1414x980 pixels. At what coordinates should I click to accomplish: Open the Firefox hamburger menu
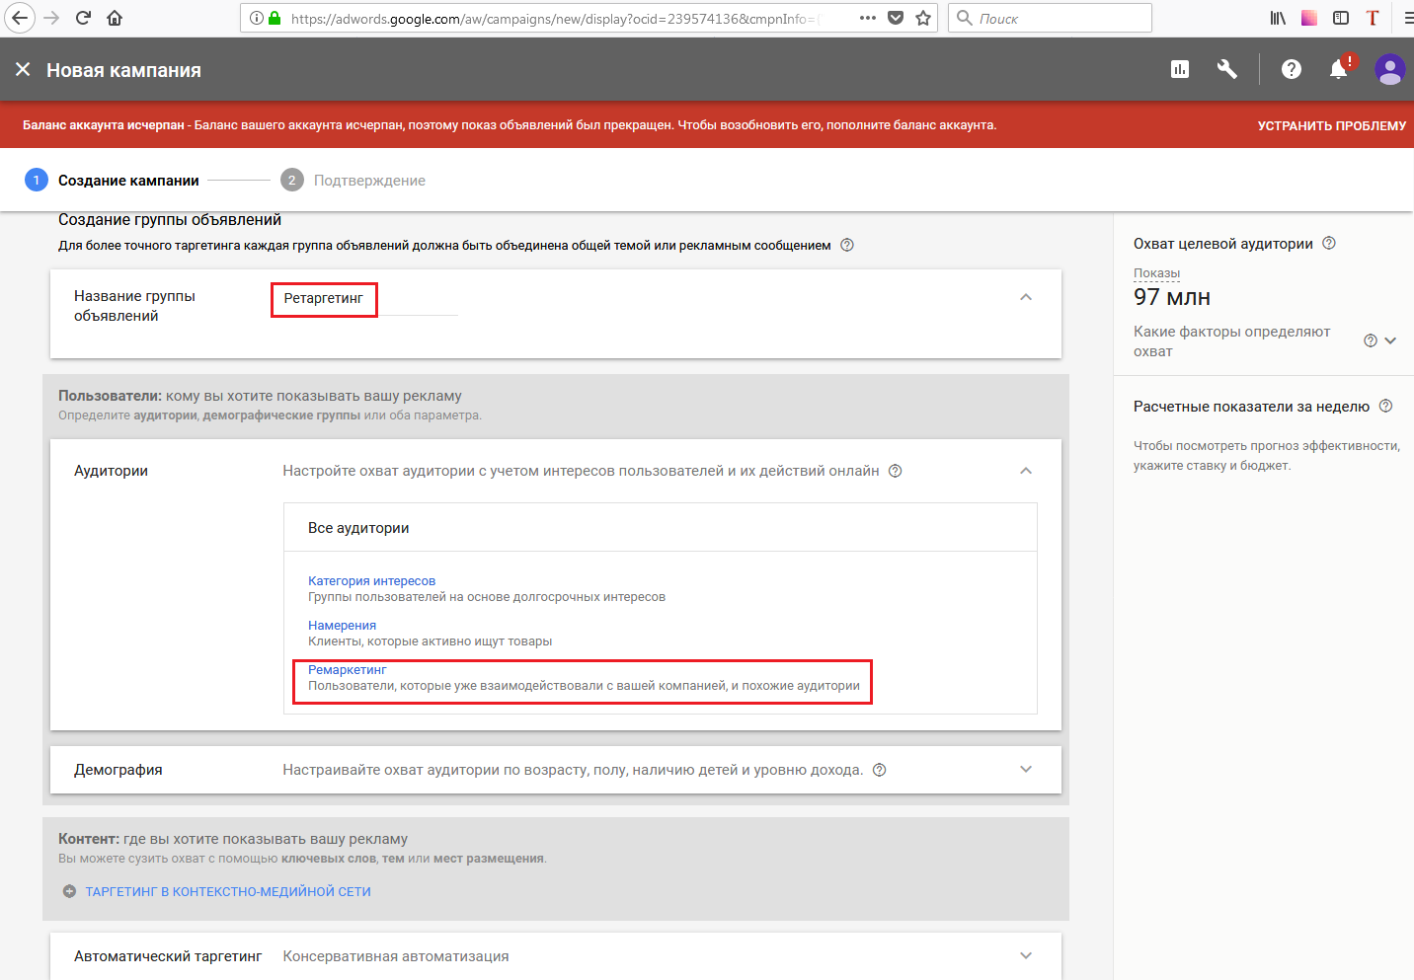click(1407, 18)
